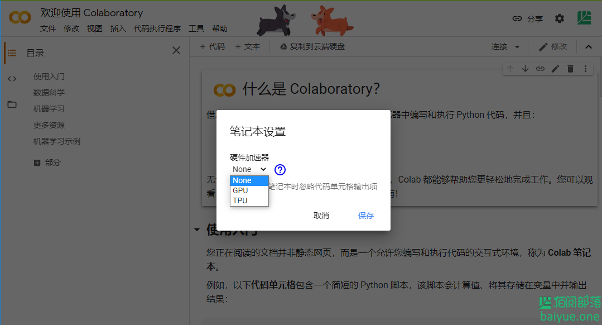
Task: Click the 目录 panel heading
Action: pos(35,53)
